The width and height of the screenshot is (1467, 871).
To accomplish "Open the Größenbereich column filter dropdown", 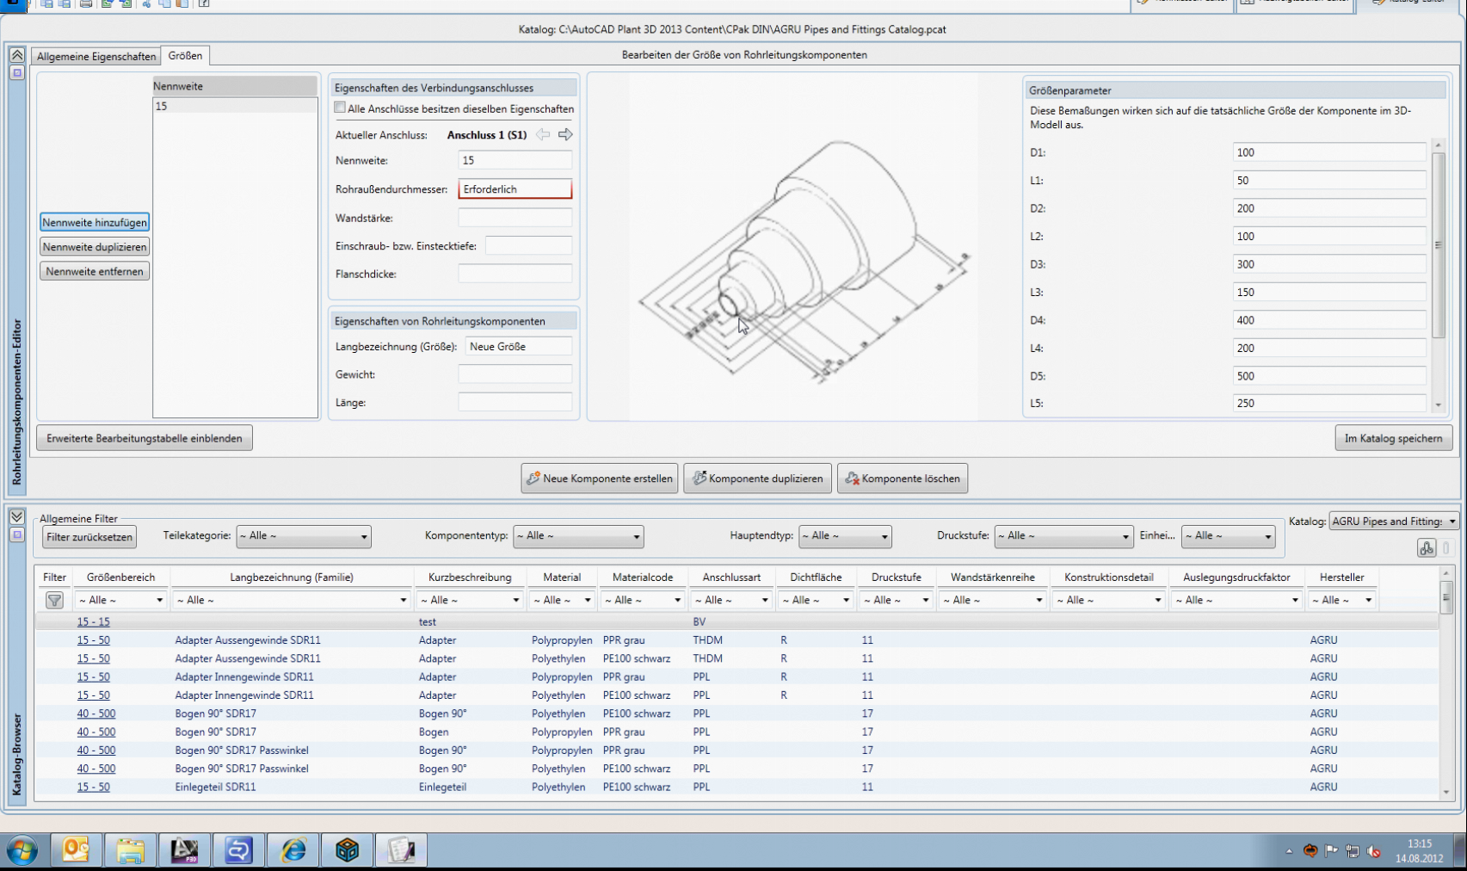I will 120,600.
